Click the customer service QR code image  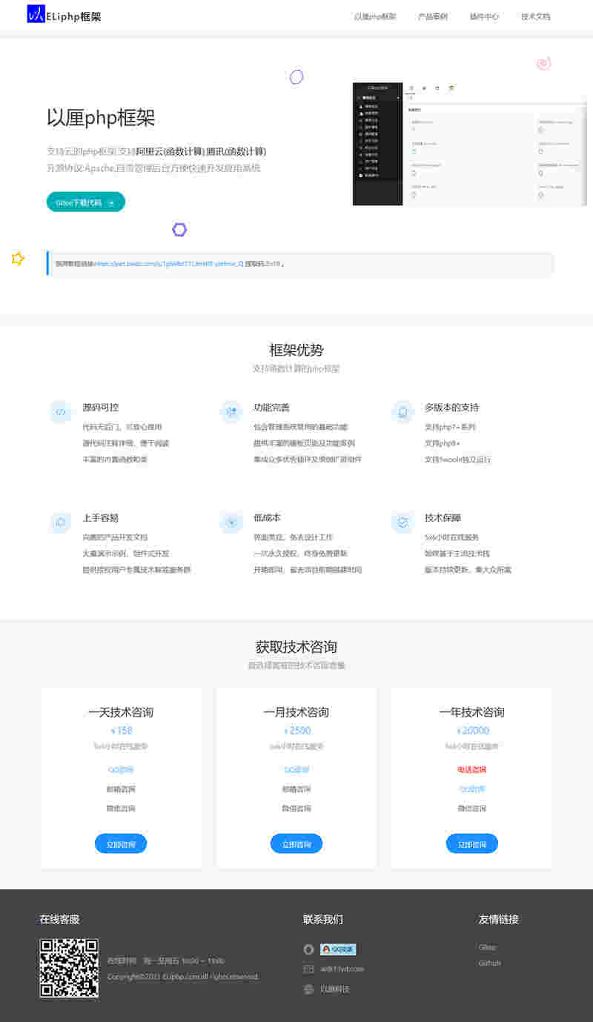[x=68, y=968]
